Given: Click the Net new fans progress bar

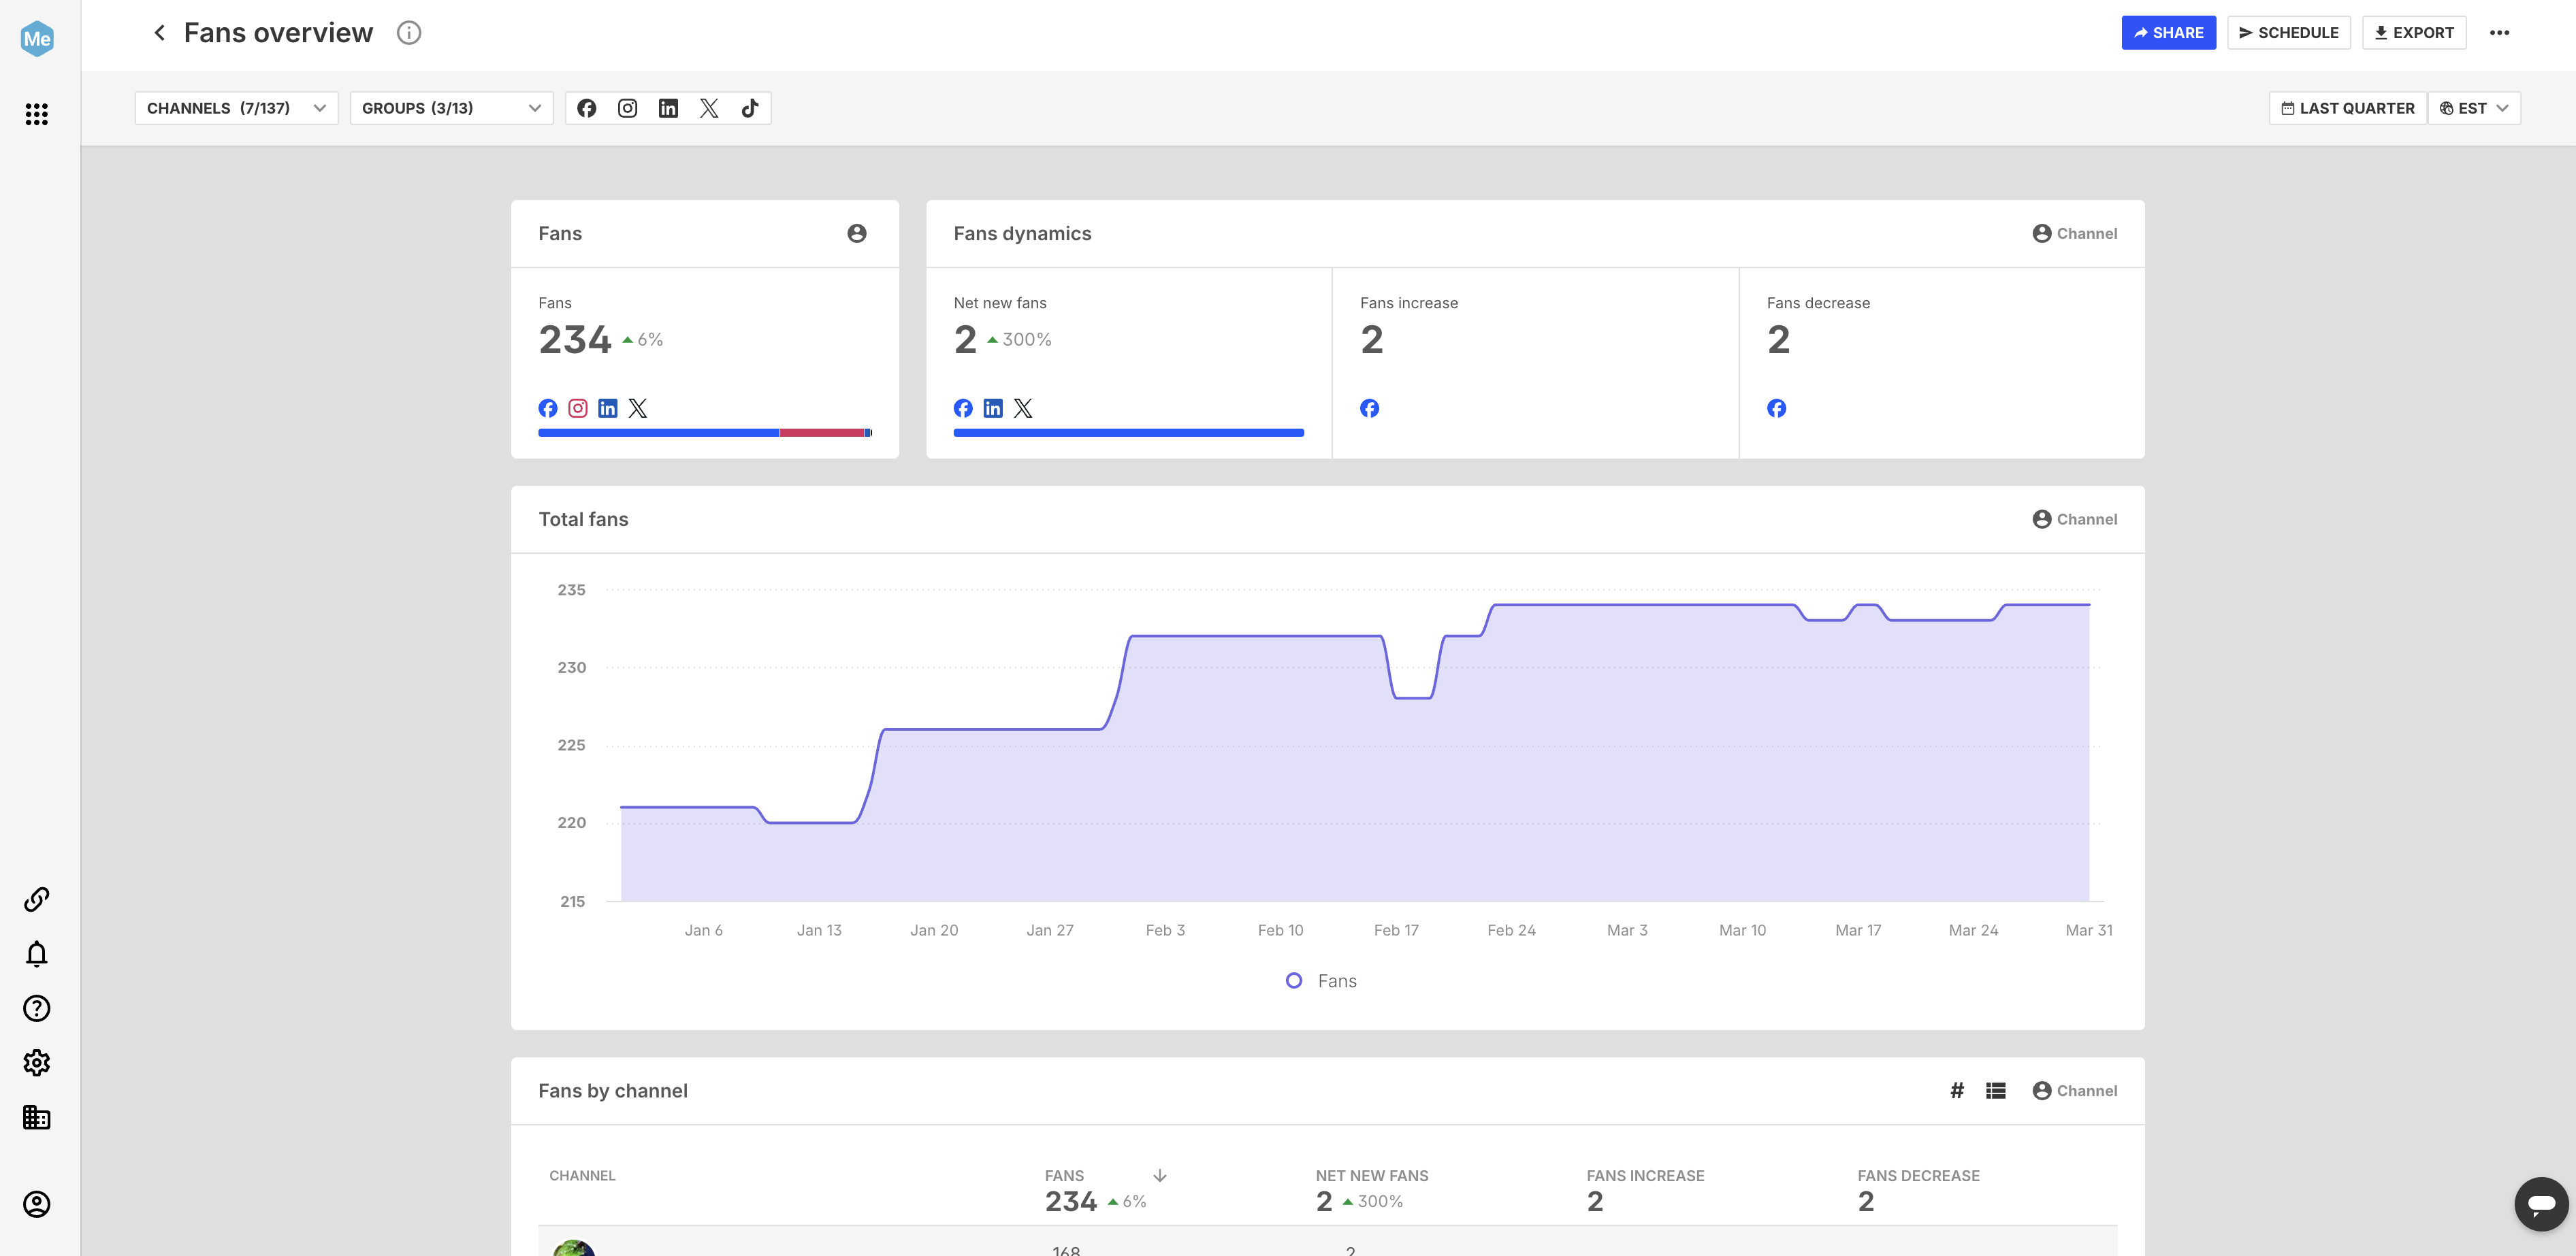Looking at the screenshot, I should 1129,433.
